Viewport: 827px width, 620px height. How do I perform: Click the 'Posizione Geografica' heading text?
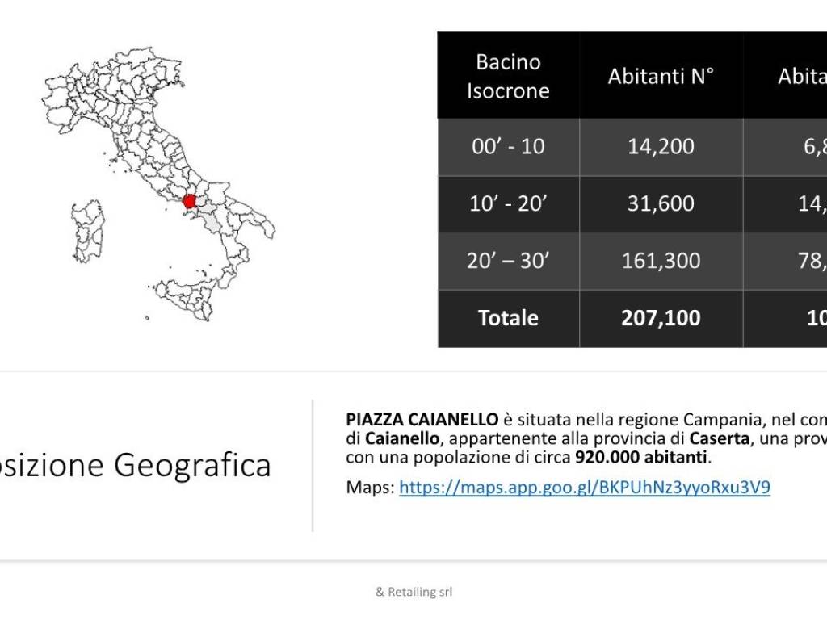click(136, 466)
